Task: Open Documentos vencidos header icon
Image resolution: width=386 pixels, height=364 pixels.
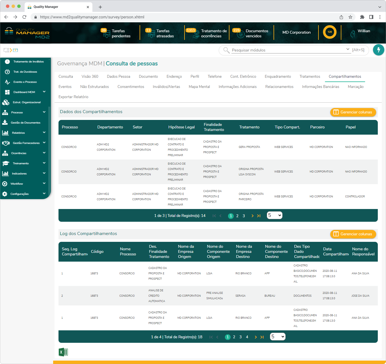Action: coord(240,34)
